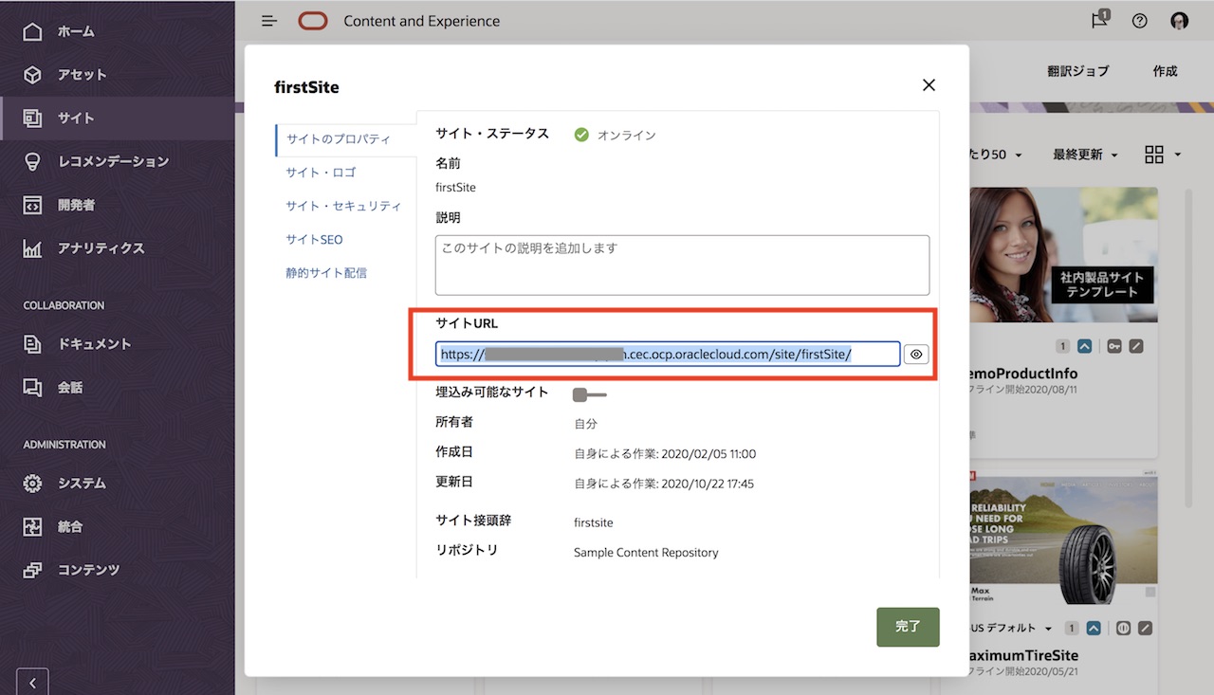Collapse the sidebar with the chevron button
This screenshot has height=695, width=1214.
(x=31, y=681)
